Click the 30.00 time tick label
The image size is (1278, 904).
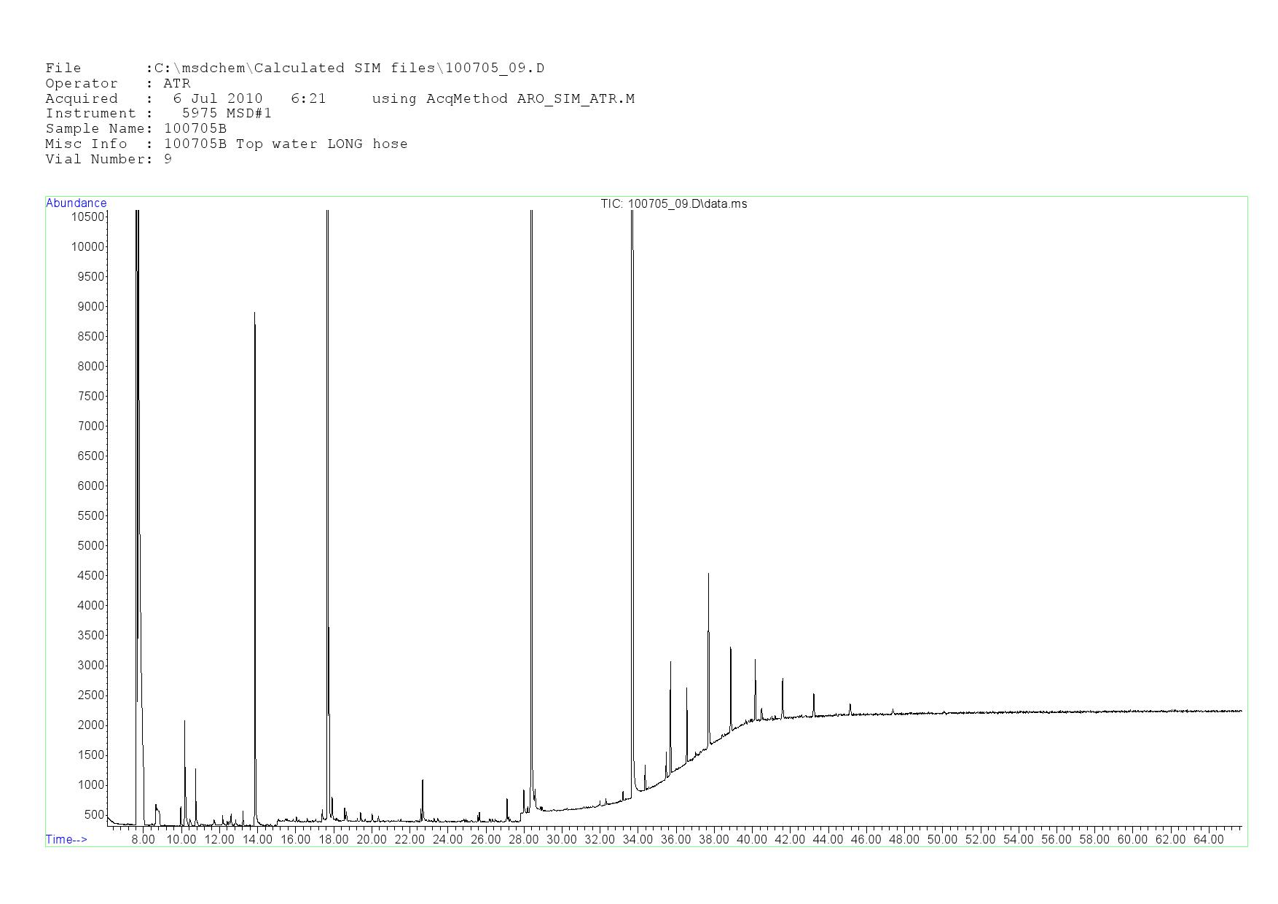click(x=561, y=839)
